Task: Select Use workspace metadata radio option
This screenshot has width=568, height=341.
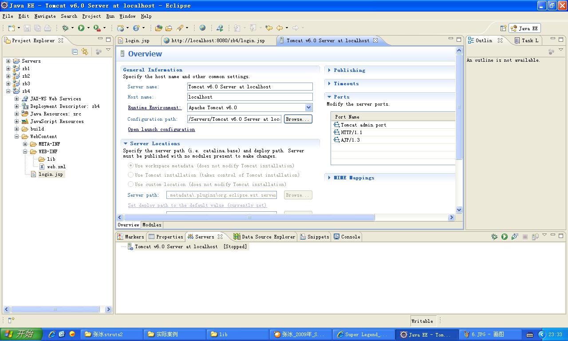Action: pyautogui.click(x=130, y=166)
